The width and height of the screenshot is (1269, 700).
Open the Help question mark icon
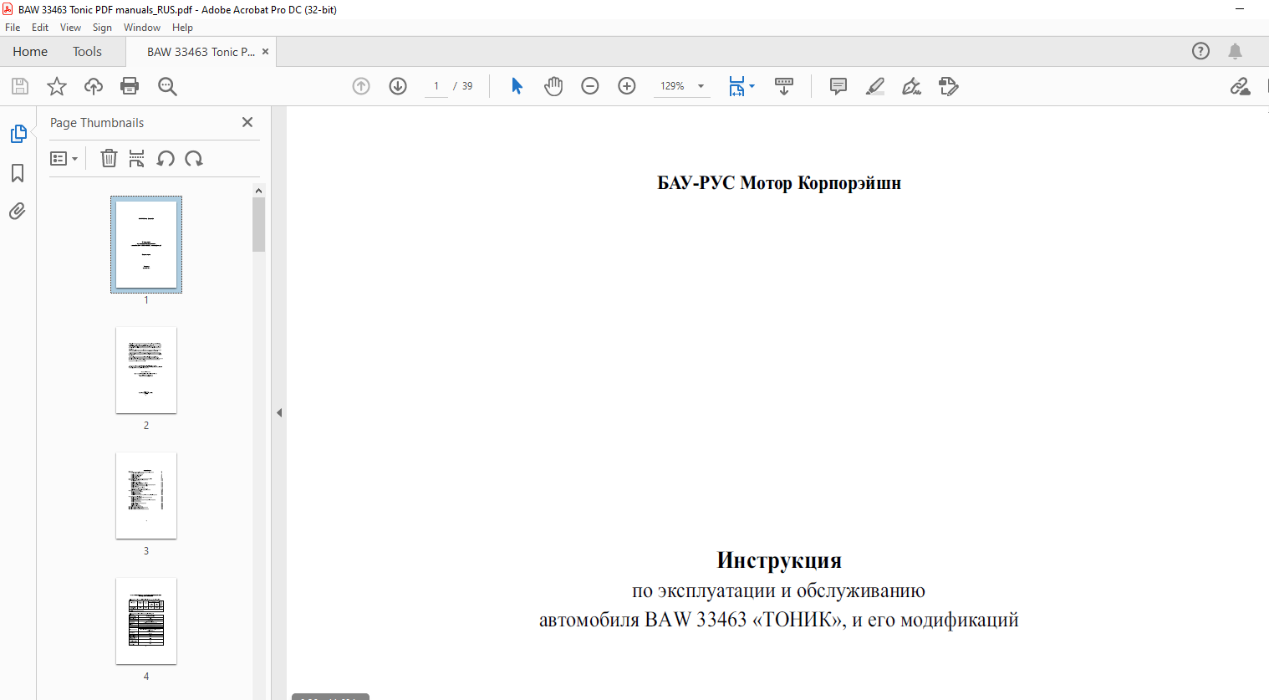click(x=1201, y=51)
